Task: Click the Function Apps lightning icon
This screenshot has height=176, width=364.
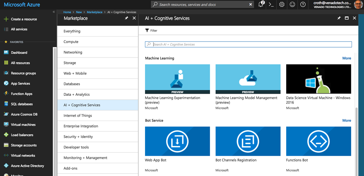Action: (6, 94)
